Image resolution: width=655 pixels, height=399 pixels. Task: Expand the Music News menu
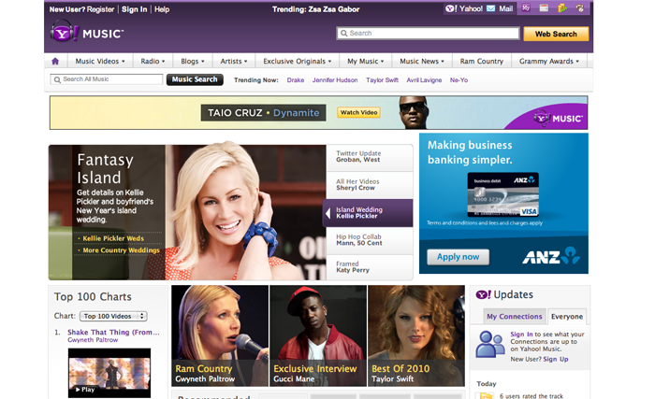click(422, 62)
